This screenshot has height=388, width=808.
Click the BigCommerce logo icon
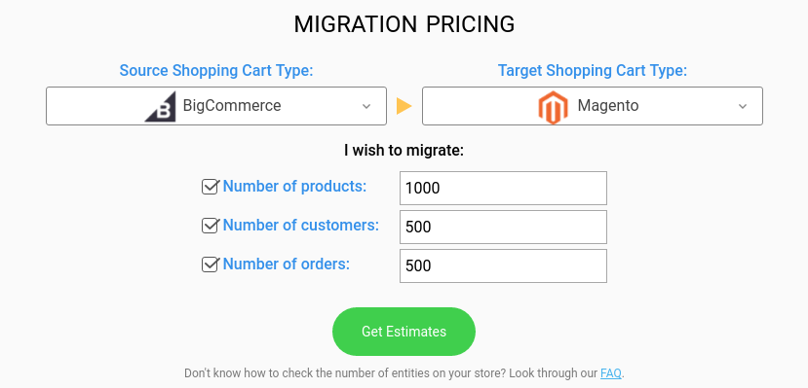tap(160, 106)
